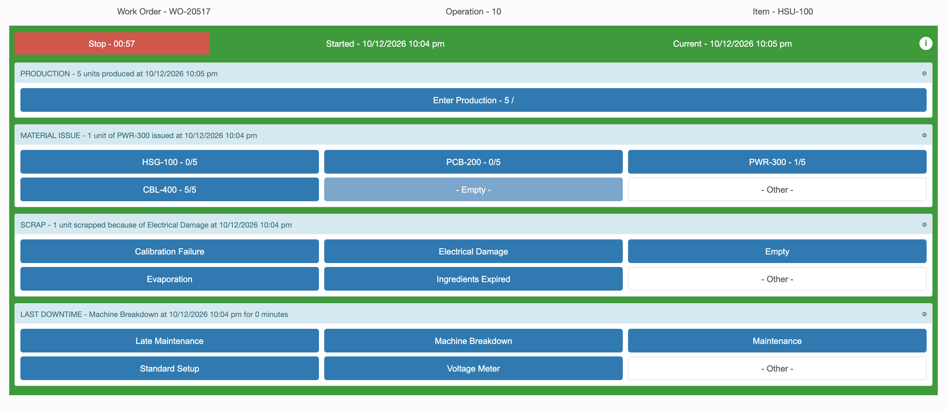Image resolution: width=947 pixels, height=411 pixels.
Task: Log Standard Setup downtime
Action: click(x=169, y=368)
